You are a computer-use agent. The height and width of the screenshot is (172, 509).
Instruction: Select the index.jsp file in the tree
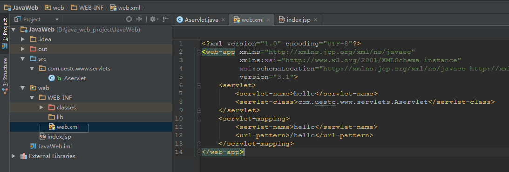pos(90,137)
